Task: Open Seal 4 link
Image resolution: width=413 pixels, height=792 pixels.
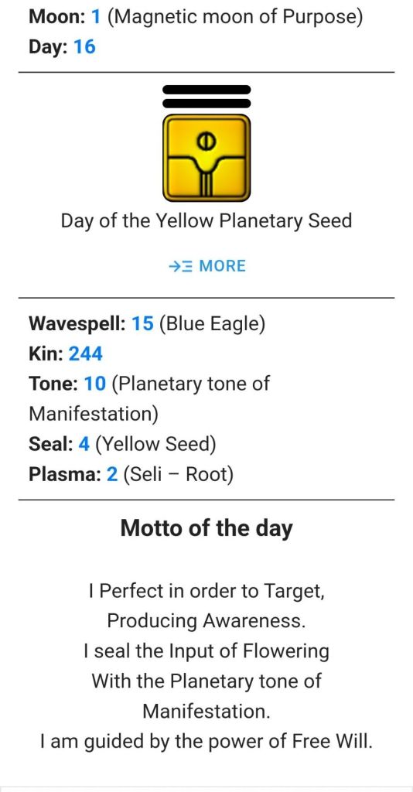Action: coord(84,445)
